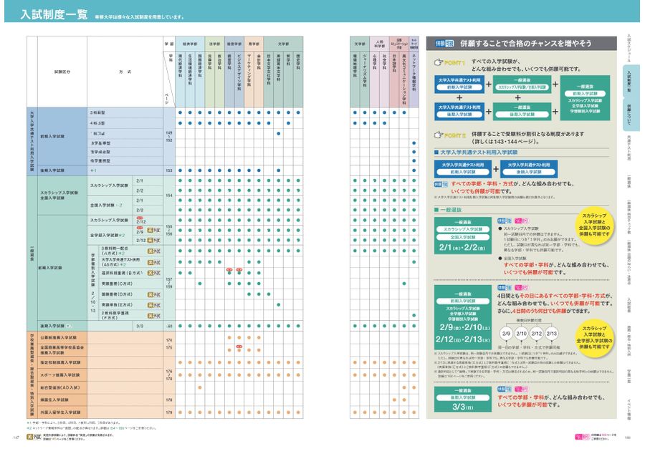Screen dimensions: 645x449
Task: Click page number cell 154
Action: (169, 195)
